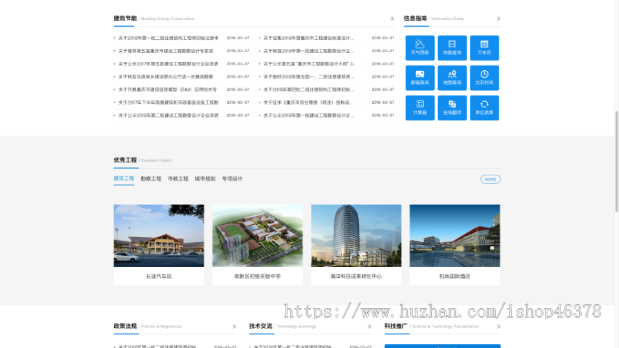619x348 pixels.
Task: Switch to the 勘察工程 tab
Action: pyautogui.click(x=151, y=178)
